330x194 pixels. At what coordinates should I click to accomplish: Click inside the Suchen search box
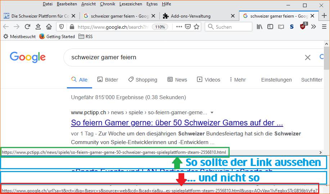229,27
